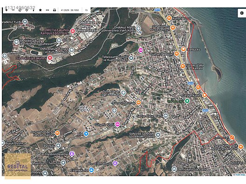246x184 pixels.
Task: Click the Vos Event House marker
Action: tap(115, 164)
